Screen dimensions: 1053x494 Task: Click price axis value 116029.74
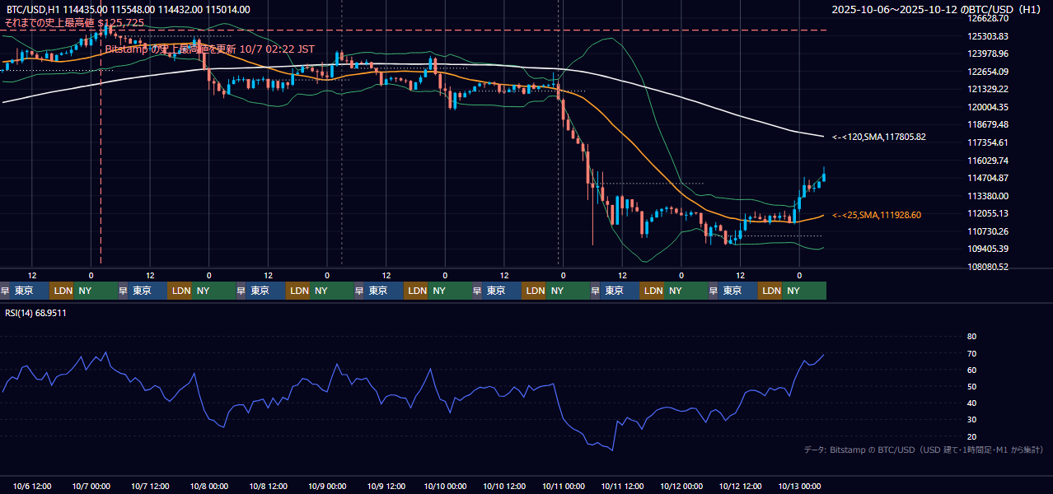click(x=988, y=161)
